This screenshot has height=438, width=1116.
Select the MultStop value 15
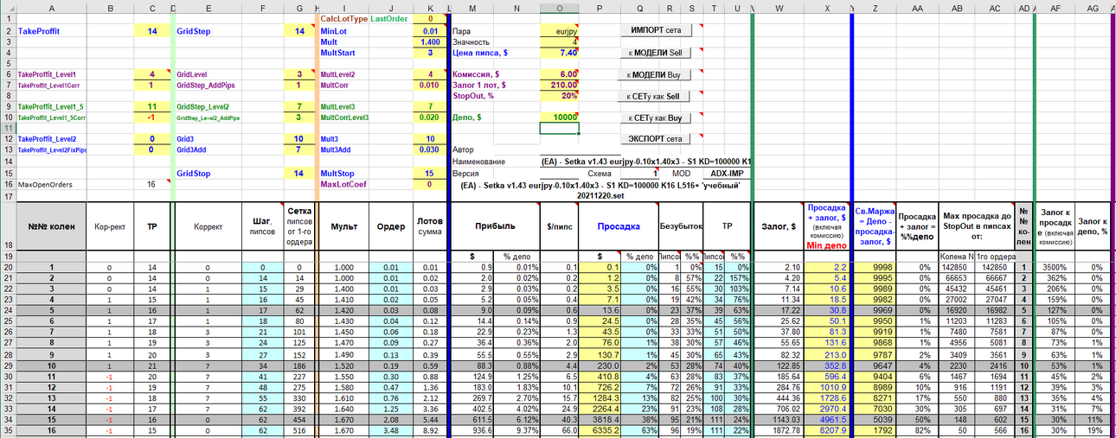[430, 173]
